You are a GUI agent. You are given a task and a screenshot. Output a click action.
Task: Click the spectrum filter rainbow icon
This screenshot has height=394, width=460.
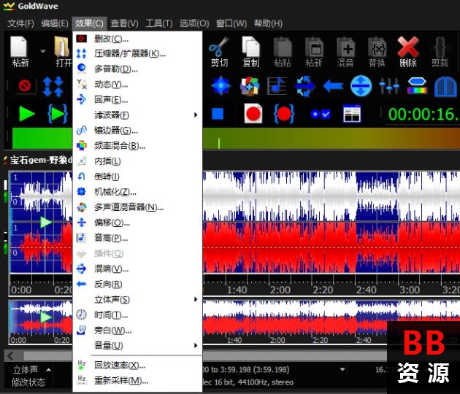coord(417,86)
